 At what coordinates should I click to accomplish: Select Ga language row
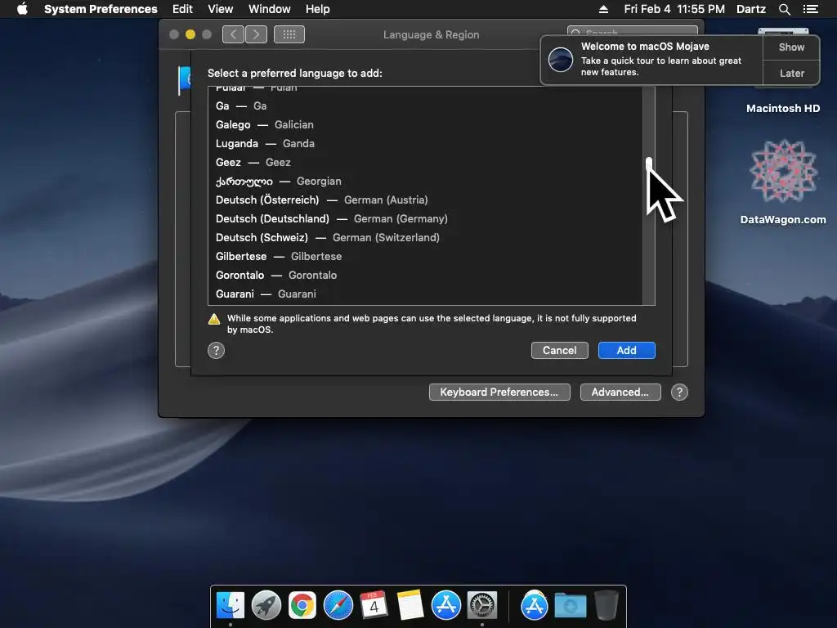425,105
